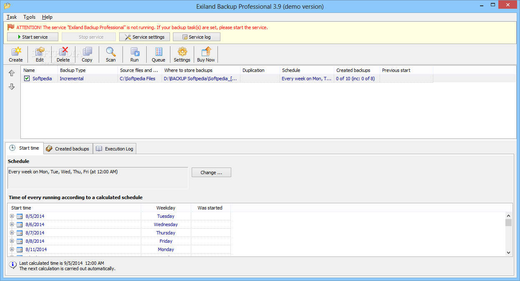Switch to the Start time tab
Screen dimensions: 520x281
click(x=24, y=148)
